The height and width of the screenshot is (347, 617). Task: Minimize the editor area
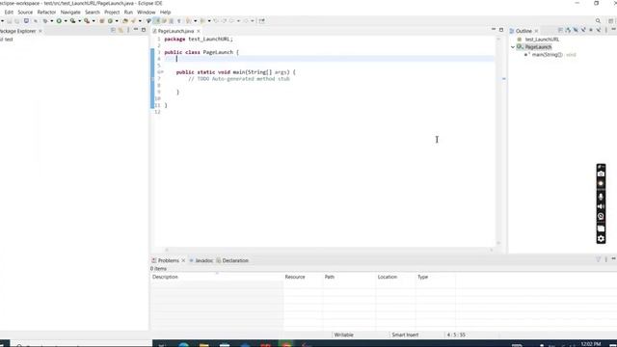(x=494, y=30)
